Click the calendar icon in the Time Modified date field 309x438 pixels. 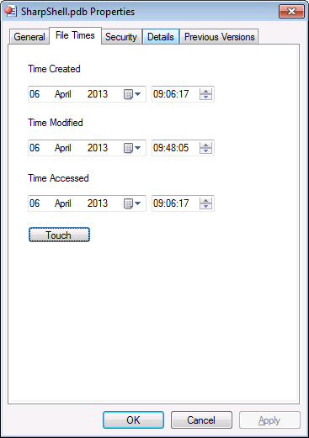pyautogui.click(x=128, y=148)
